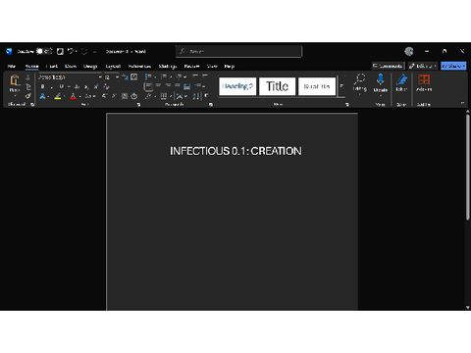Image resolution: width=471 pixels, height=353 pixels.
Task: Open the Share dropdown button
Action: click(453, 66)
